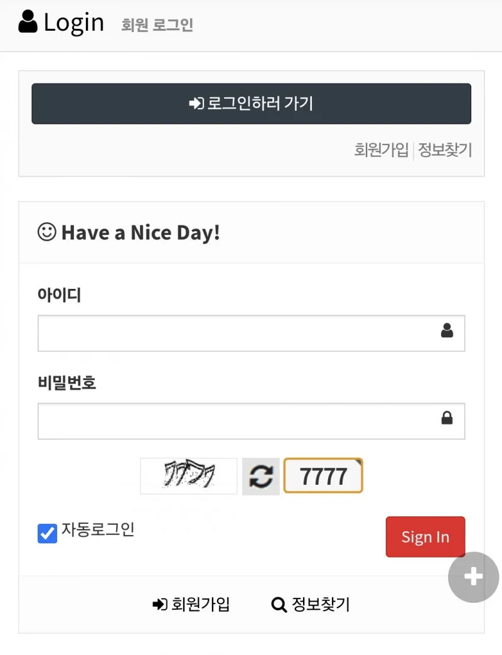
Task: Click the arrow icon beside bottom 회원가입
Action: click(160, 604)
